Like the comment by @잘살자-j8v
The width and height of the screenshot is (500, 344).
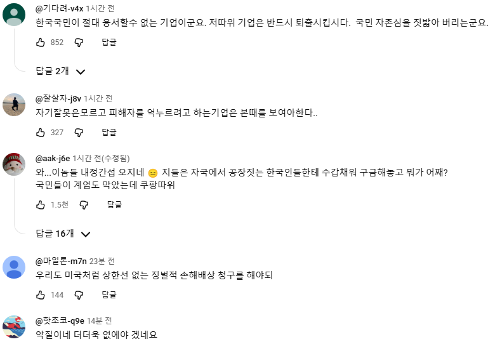pos(41,133)
